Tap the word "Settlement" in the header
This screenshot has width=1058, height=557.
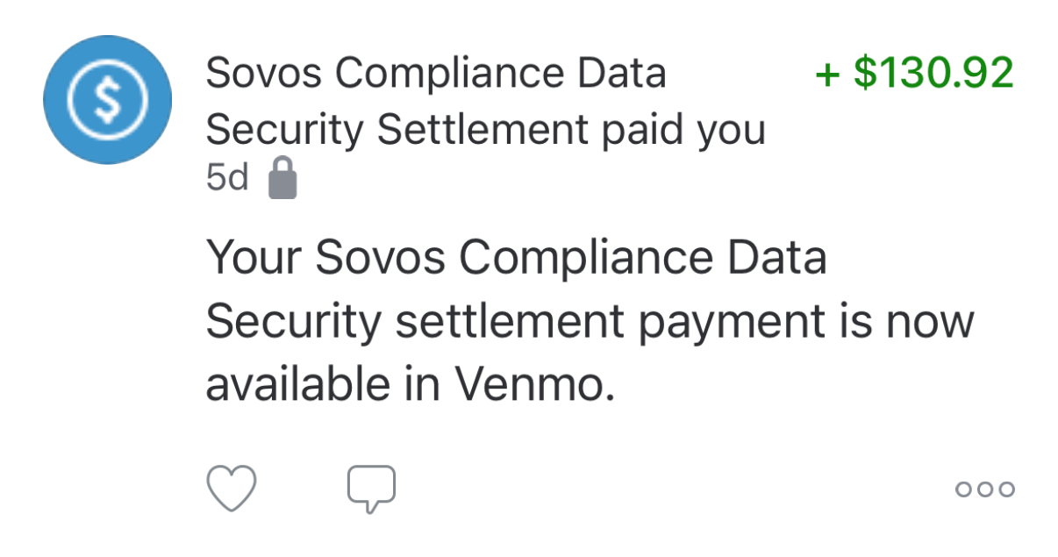[483, 131]
